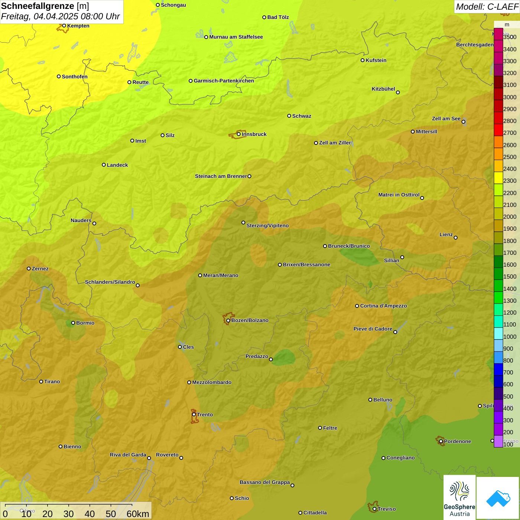Image resolution: width=520 pixels, height=520 pixels.
Task: Click the Sillian label
Action: point(391,260)
